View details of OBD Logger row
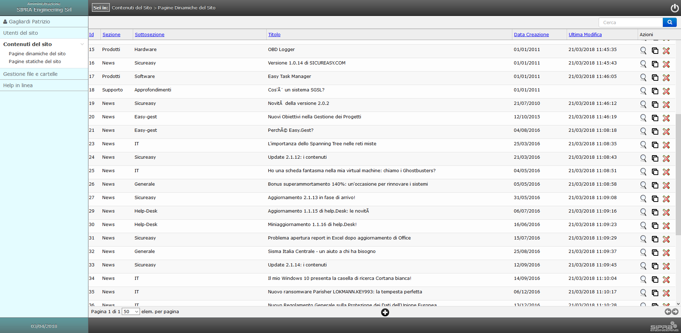 click(x=643, y=50)
